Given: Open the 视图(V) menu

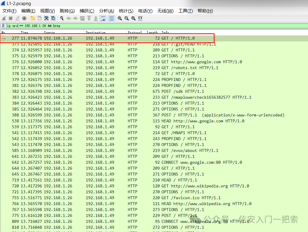Looking at the screenshot, I should [48, 11].
